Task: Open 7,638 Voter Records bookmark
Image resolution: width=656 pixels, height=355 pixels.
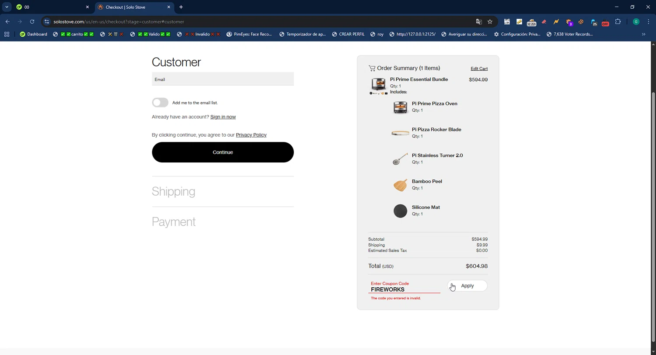Action: [x=570, y=34]
